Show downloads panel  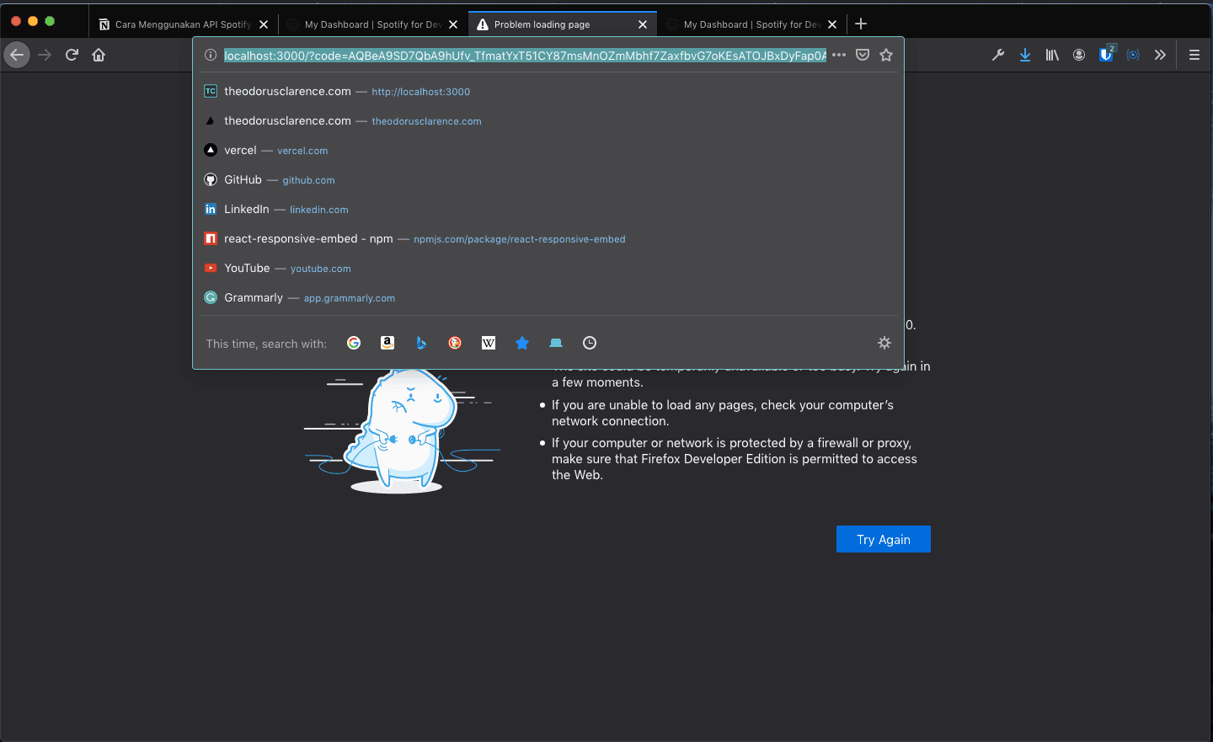(1025, 55)
